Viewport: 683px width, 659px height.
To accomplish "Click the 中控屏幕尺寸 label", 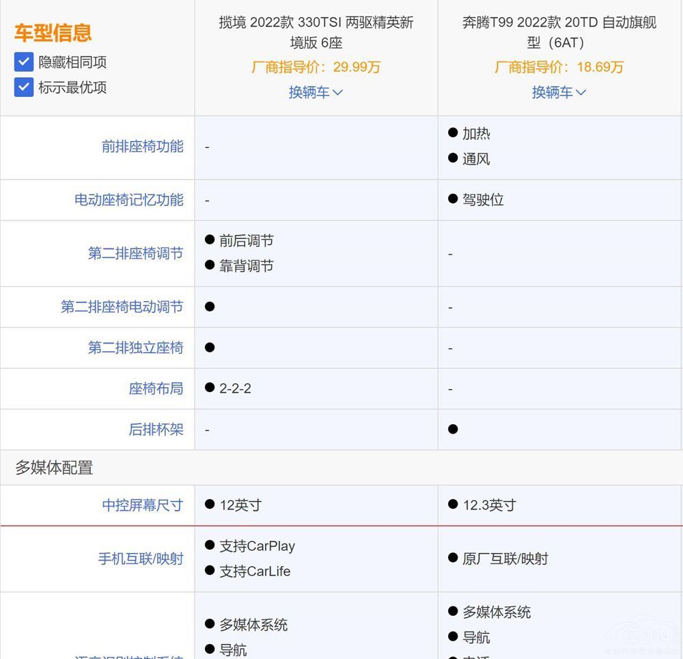I will coord(142,505).
